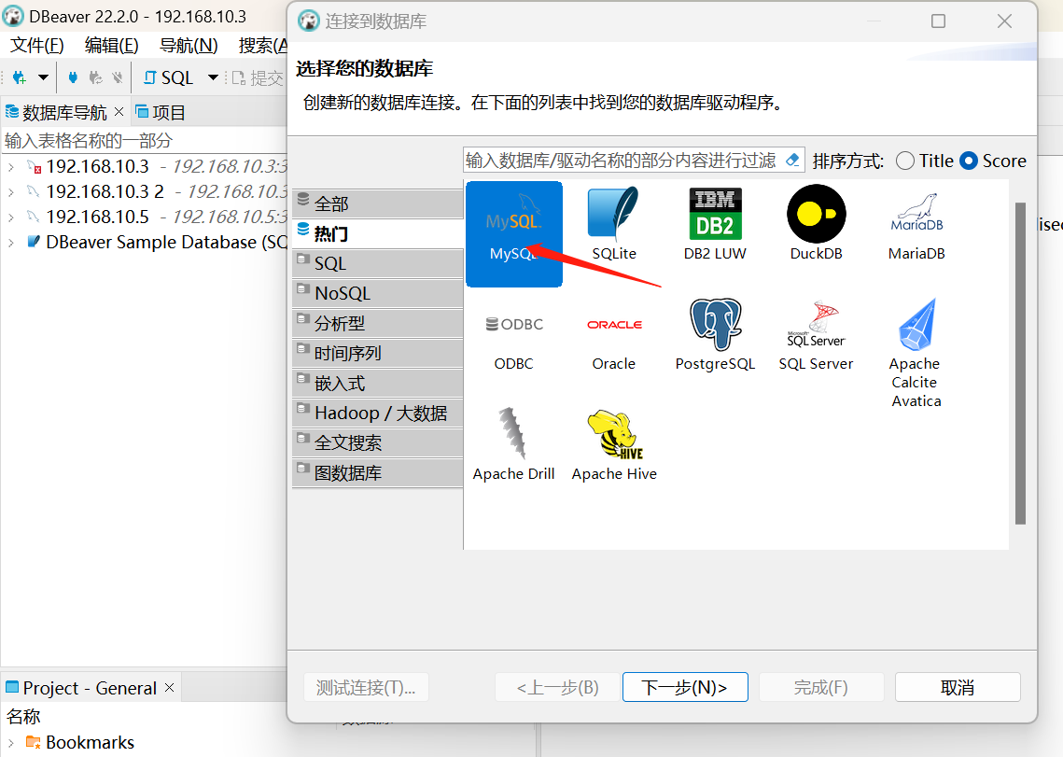
Task: Click the driver list vertical scrollbar
Action: [x=1020, y=363]
